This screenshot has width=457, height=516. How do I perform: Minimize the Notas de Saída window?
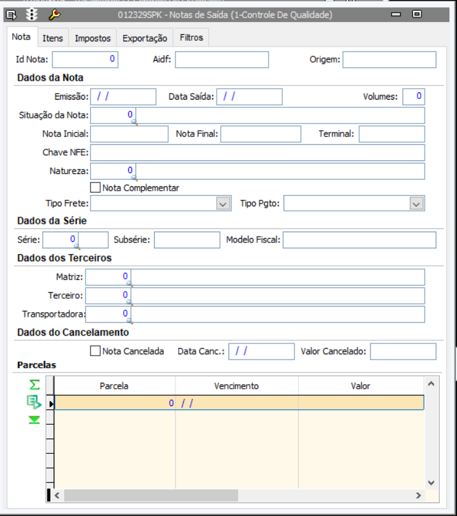396,14
